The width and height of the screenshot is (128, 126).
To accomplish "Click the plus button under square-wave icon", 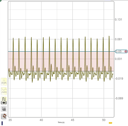I will [x=4, y=103].
